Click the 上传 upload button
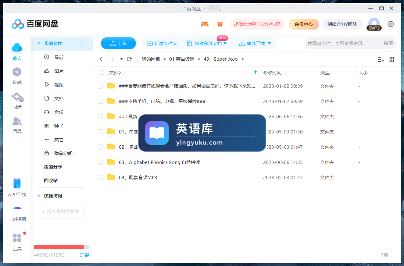Image resolution: width=404 pixels, height=266 pixels. tap(118, 43)
